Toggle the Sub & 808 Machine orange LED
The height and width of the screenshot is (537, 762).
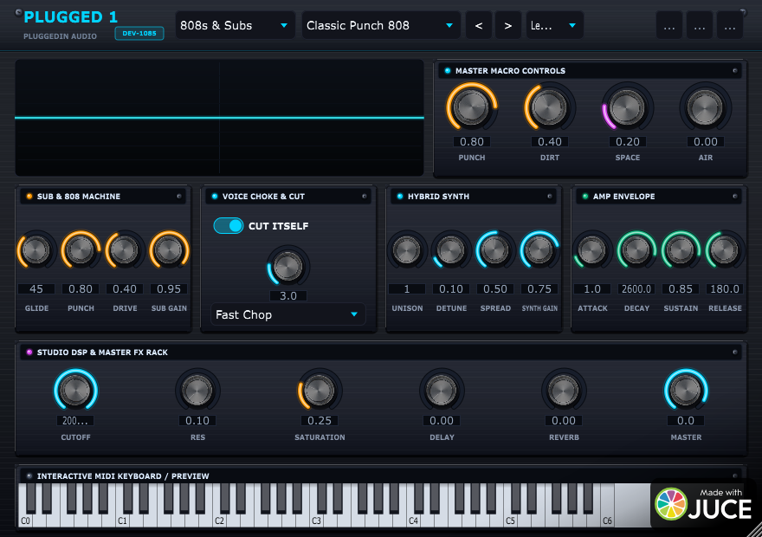point(29,197)
